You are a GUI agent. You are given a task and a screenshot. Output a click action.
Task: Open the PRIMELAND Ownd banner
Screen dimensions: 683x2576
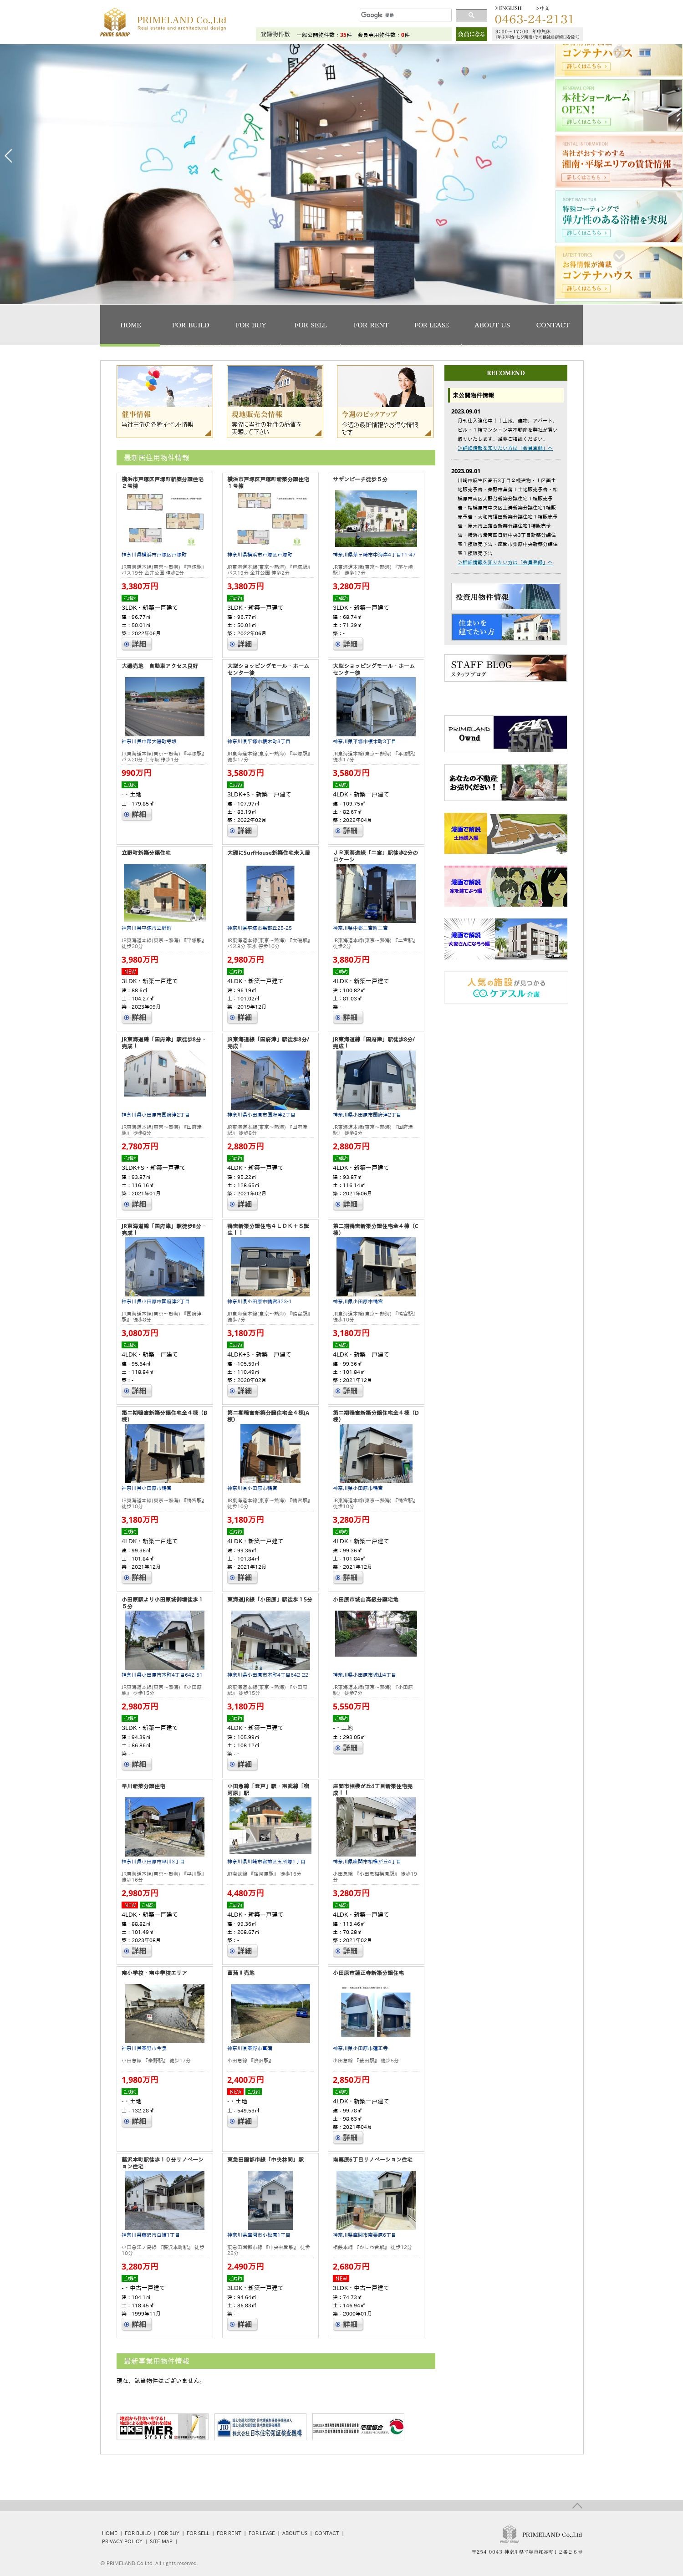coord(505,733)
